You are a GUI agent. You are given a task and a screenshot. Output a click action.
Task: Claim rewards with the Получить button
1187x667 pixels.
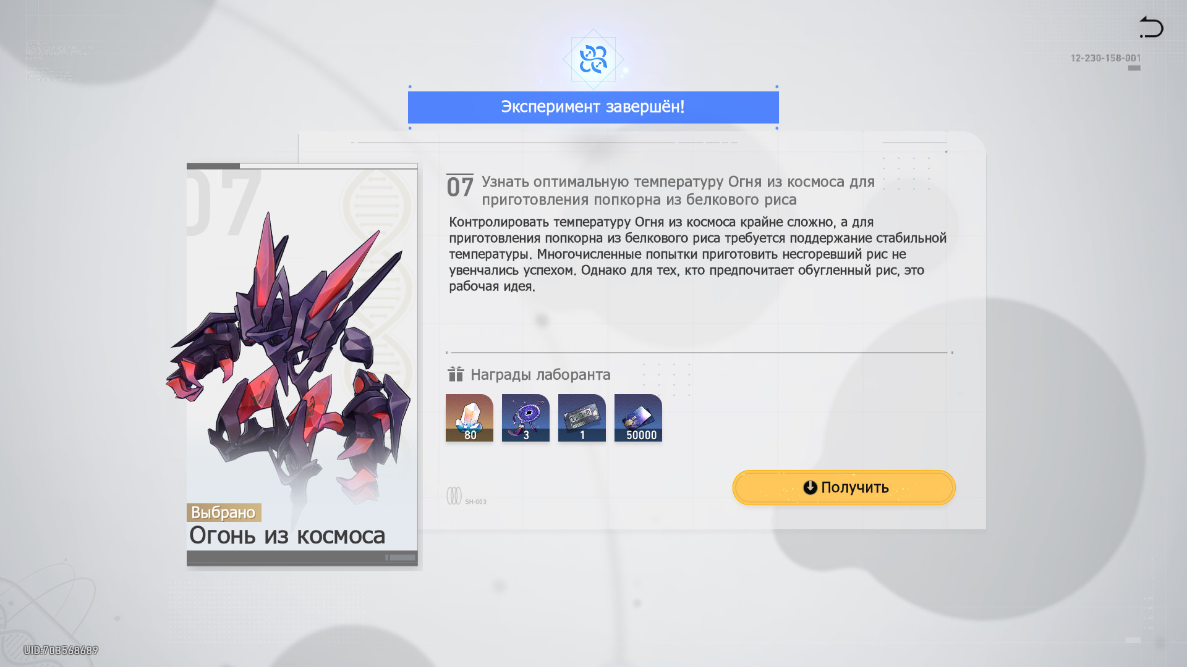pos(844,487)
